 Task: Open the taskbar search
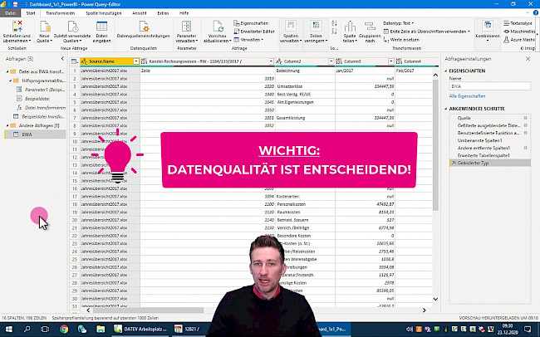coord(27,329)
